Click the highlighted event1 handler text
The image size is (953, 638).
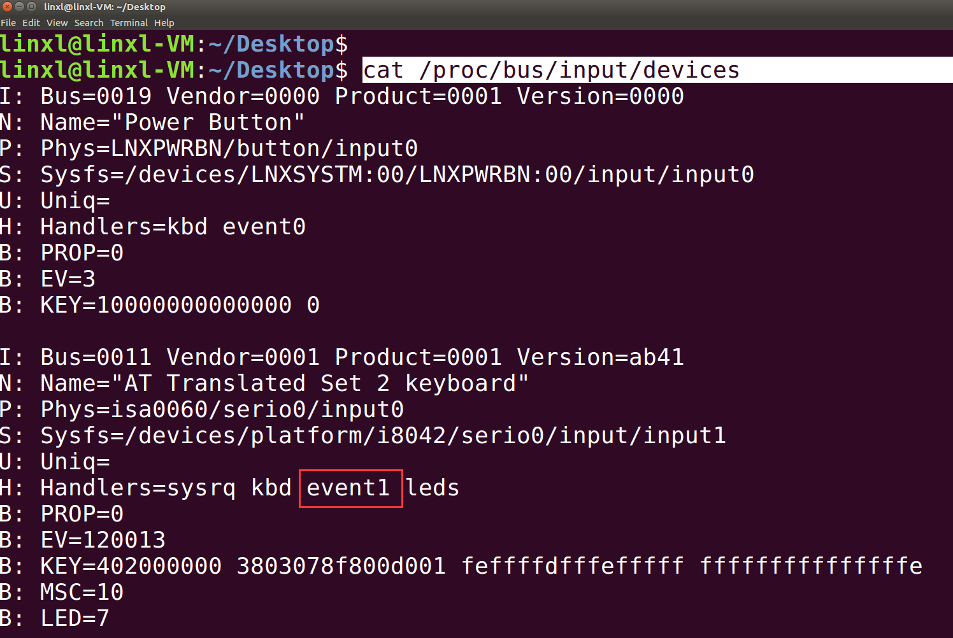(350, 488)
